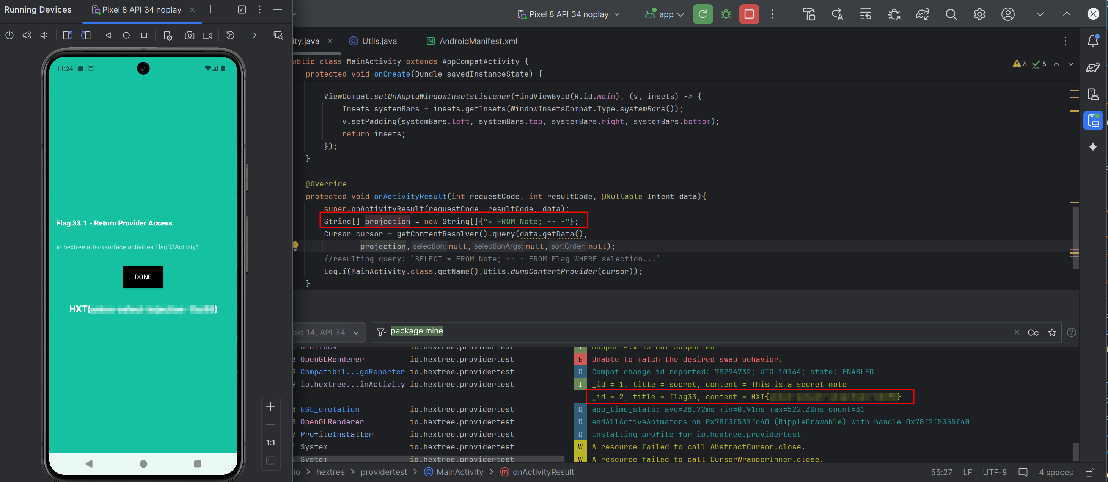This screenshot has height=482, width=1108.
Task: Open Search Everywhere magnifier icon
Action: pos(951,14)
